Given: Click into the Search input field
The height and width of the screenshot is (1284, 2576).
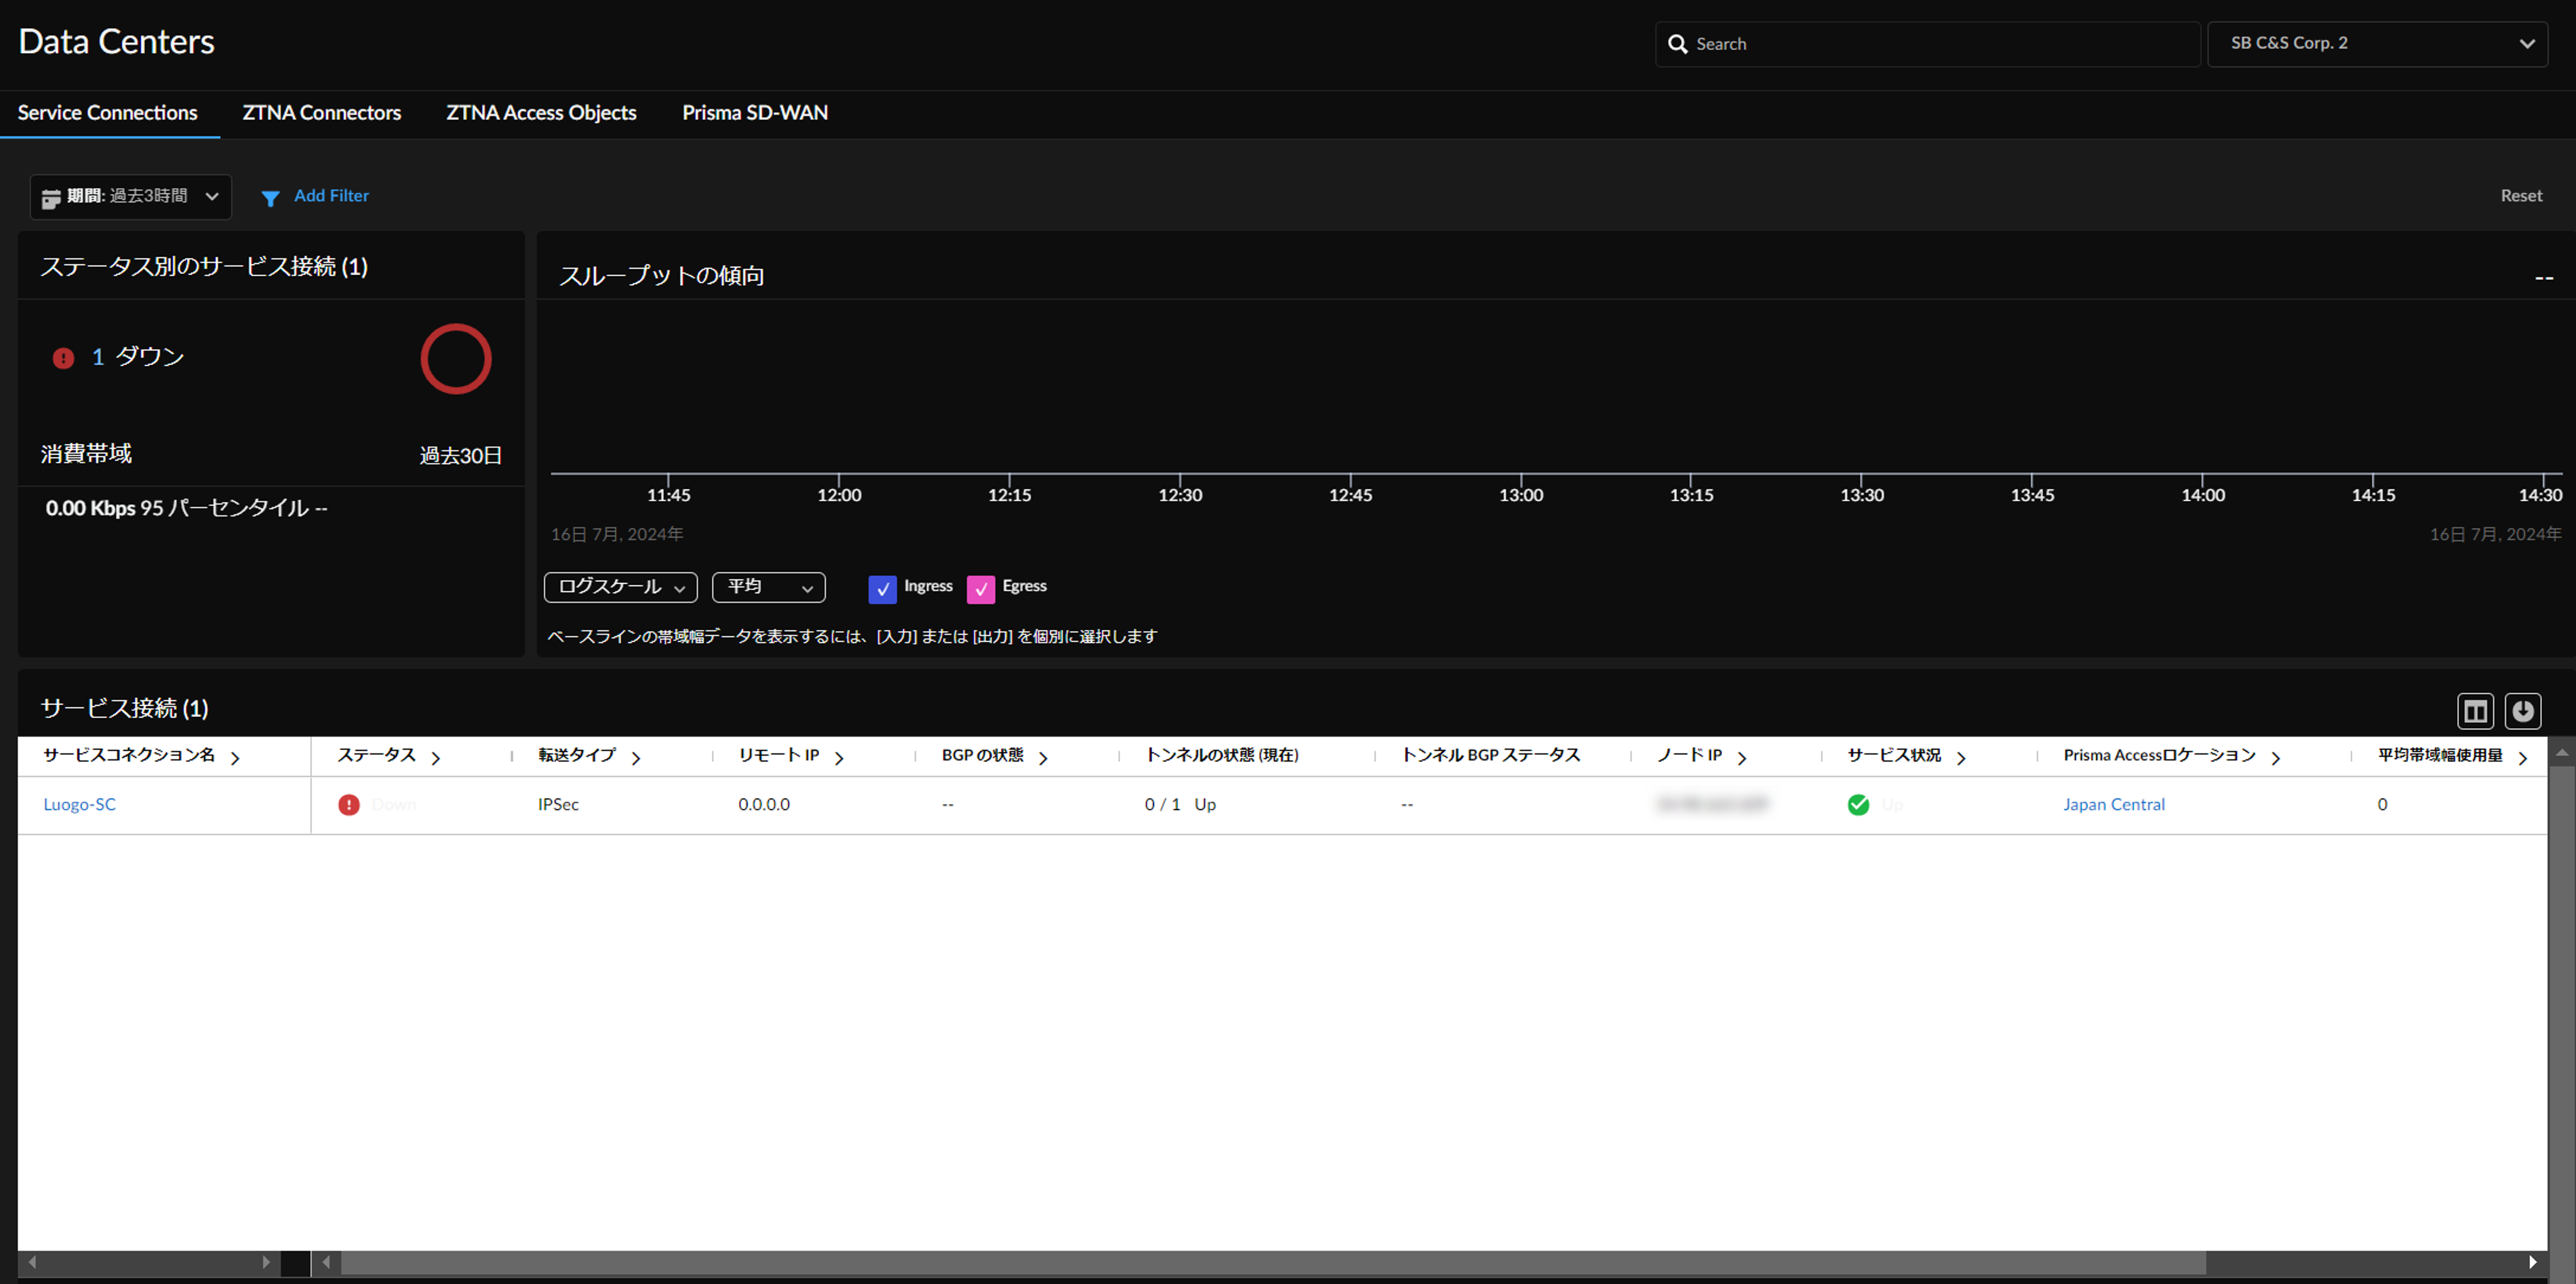Looking at the screenshot, I should pos(1927,44).
